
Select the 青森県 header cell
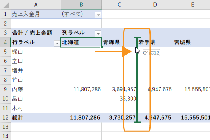119,43
